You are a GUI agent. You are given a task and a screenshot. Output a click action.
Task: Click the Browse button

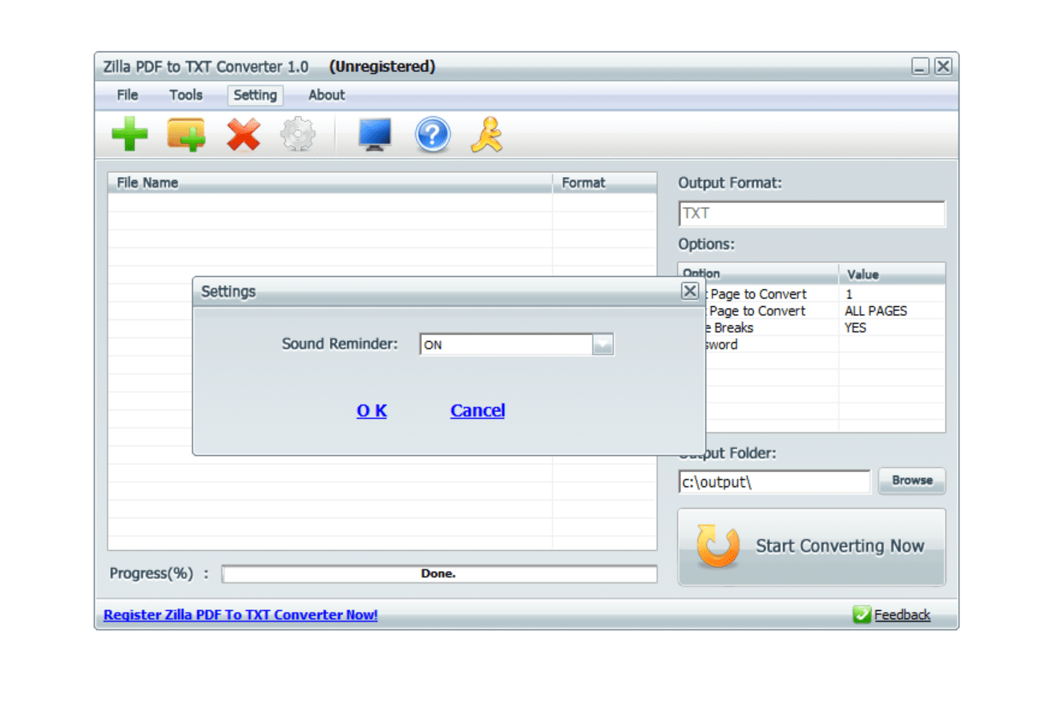pos(912,481)
